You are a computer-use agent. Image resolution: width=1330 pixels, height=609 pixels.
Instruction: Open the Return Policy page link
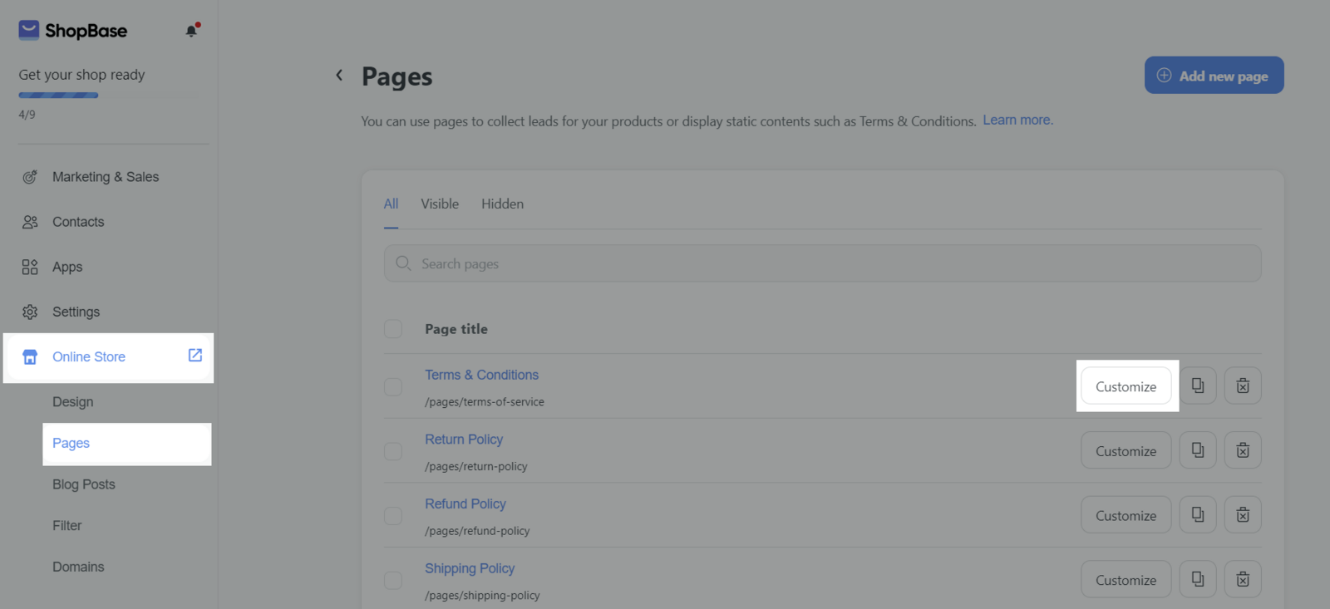464,440
